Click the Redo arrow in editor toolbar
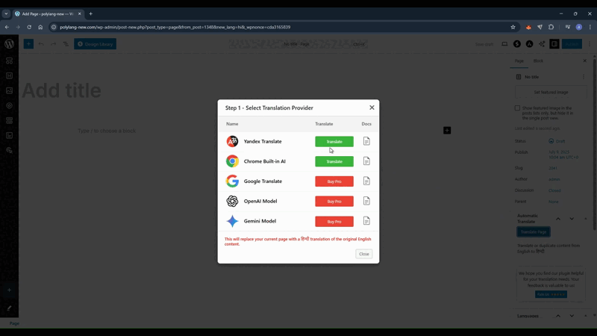The height and width of the screenshot is (336, 597). point(53,44)
